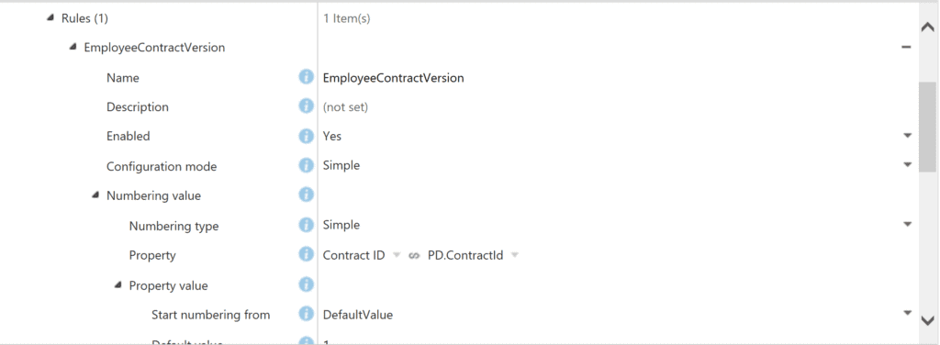Open the Configuration mode dropdown arrow
The width and height of the screenshot is (940, 345).
click(x=908, y=165)
